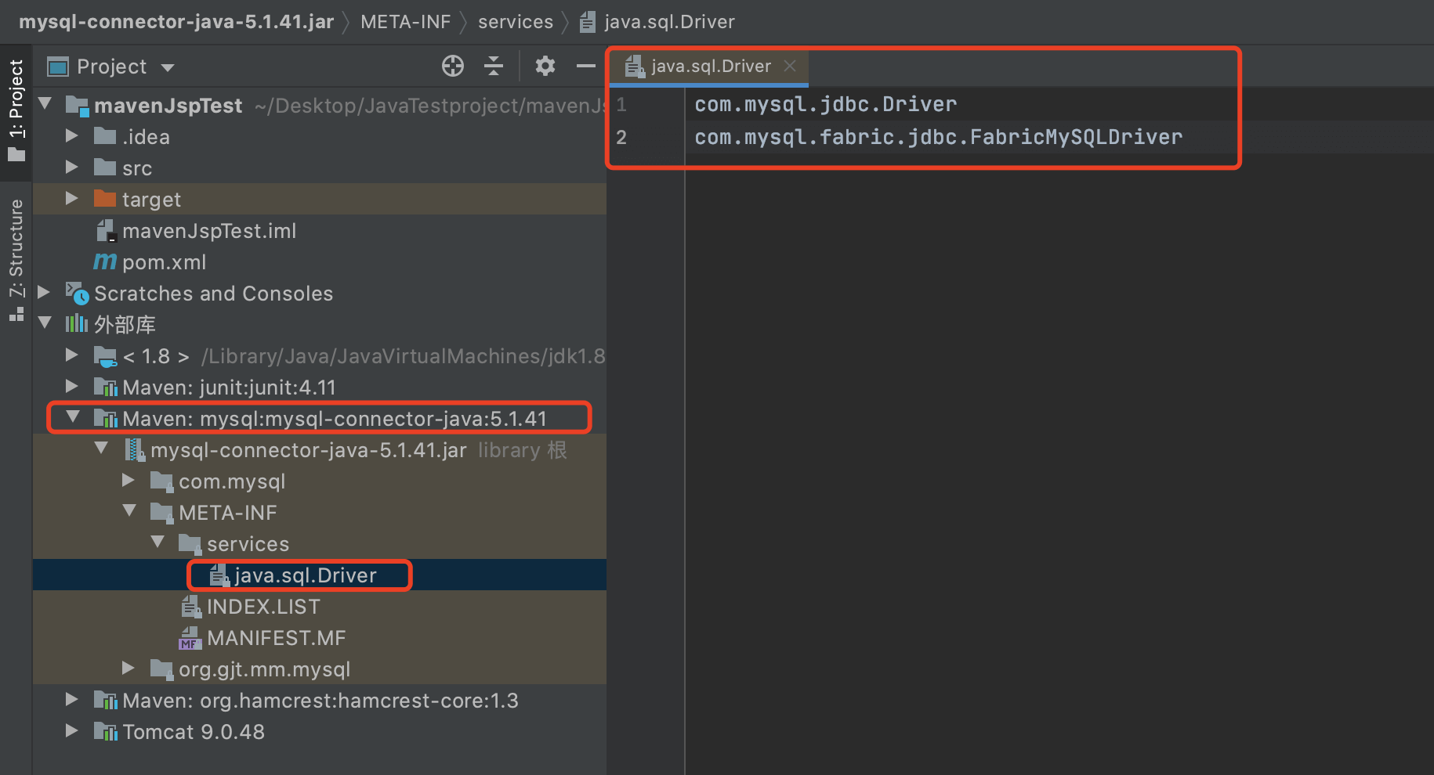The height and width of the screenshot is (775, 1434).
Task: Click line number 2 in gutter
Action: pyautogui.click(x=621, y=137)
